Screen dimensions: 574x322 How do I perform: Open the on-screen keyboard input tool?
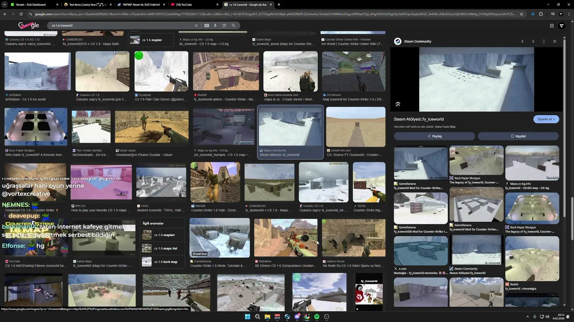pyautogui.click(x=206, y=25)
